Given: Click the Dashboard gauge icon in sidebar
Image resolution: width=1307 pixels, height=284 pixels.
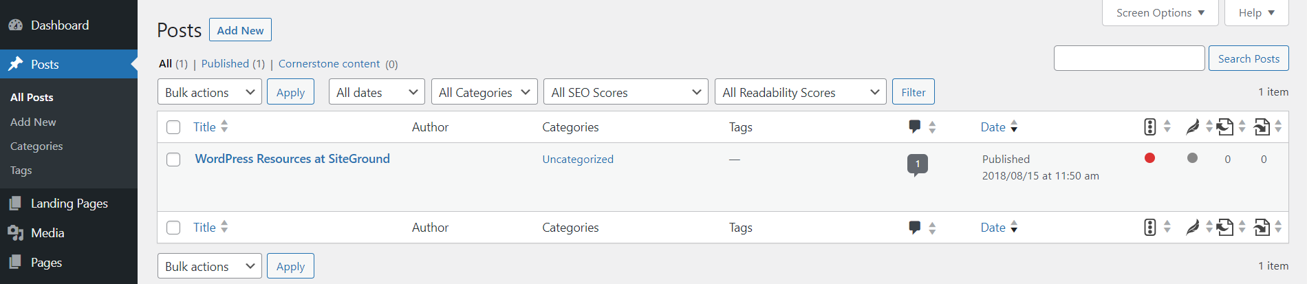Looking at the screenshot, I should [x=15, y=25].
